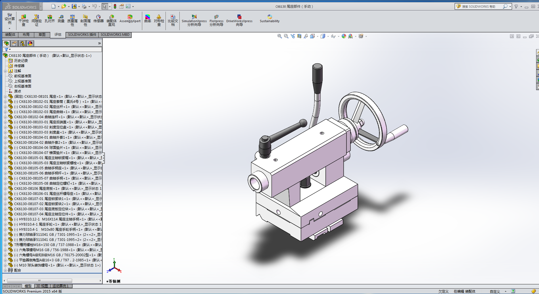The height and width of the screenshot is (294, 539).
Task: Run the 干涉检查 interference check tool
Action: [24, 20]
